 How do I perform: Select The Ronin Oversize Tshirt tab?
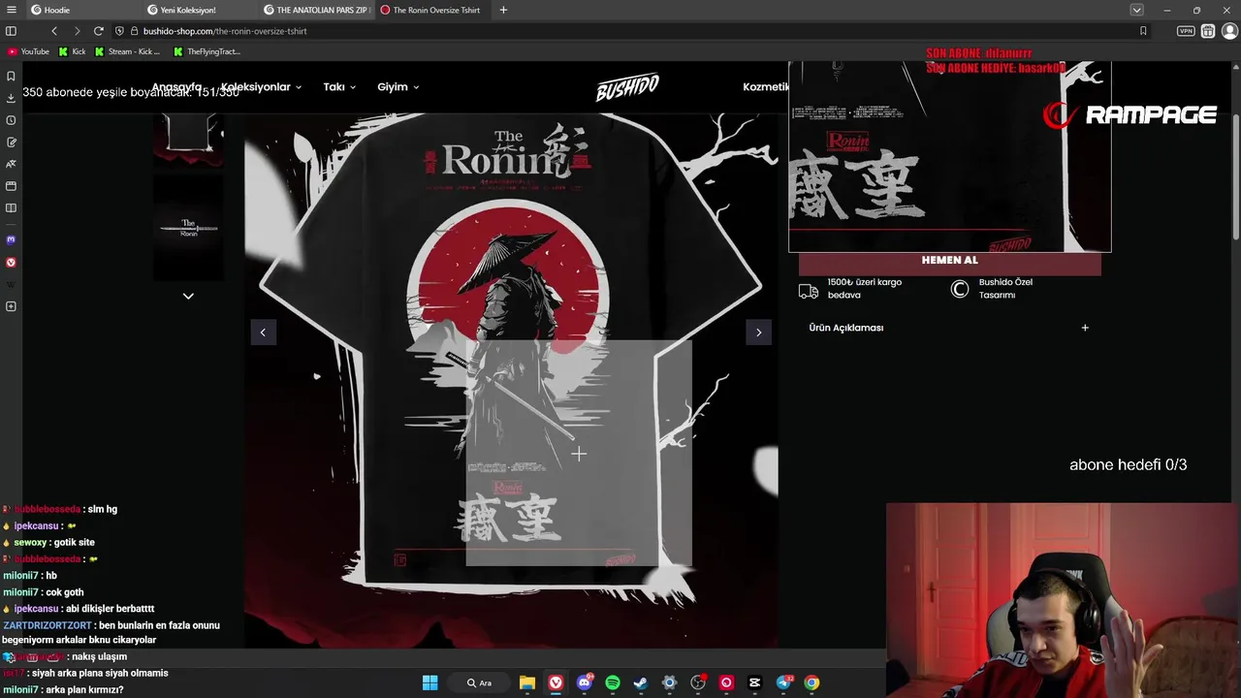point(433,10)
